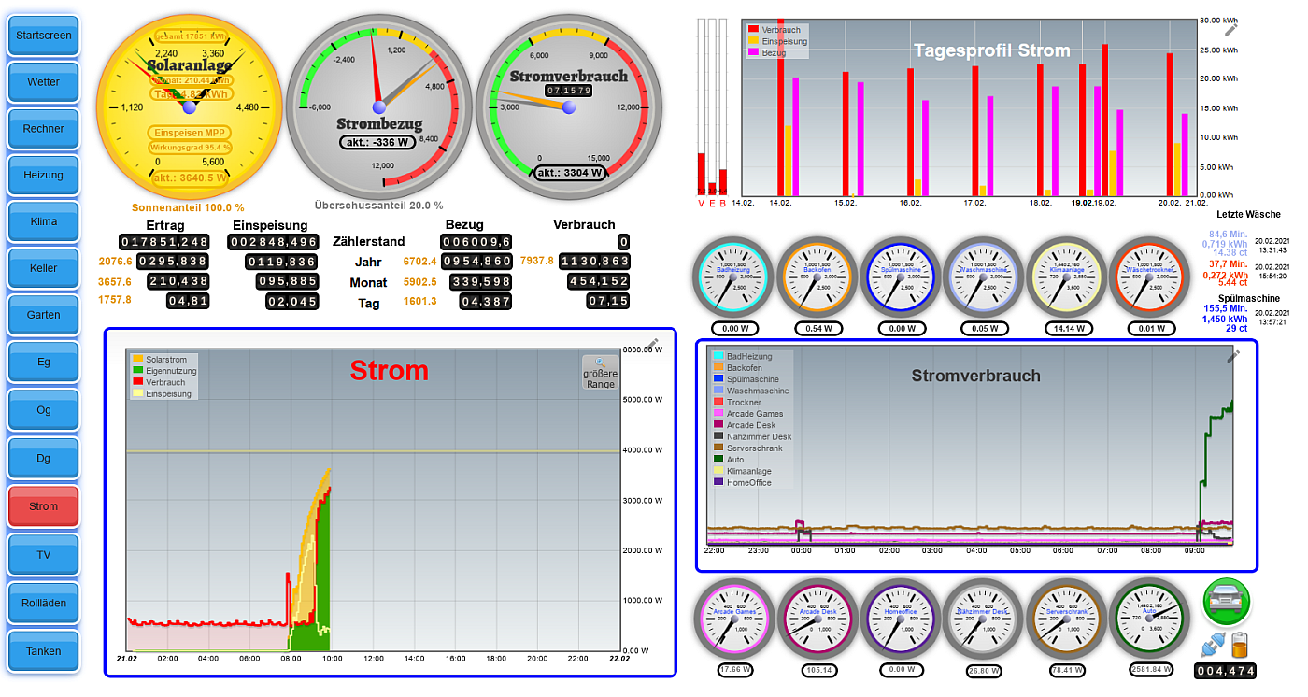The height and width of the screenshot is (697, 1308).
Task: Open the Klimaanlage small gauge
Action: pos(1068,277)
